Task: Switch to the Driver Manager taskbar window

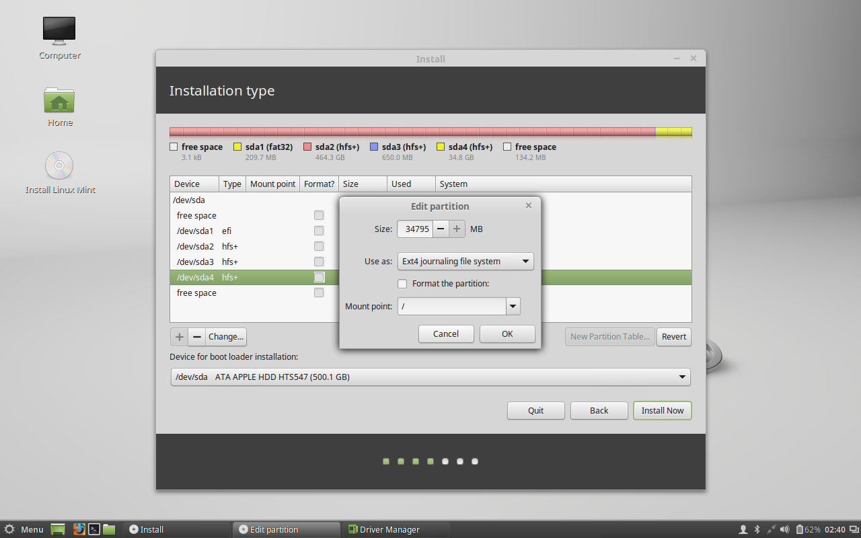Action: 383,529
